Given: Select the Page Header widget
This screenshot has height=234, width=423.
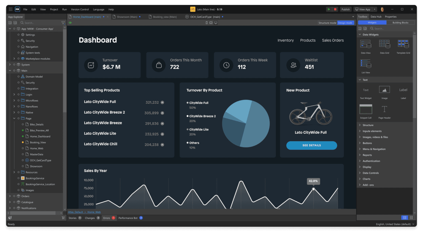Looking at the screenshot, I should click(384, 109).
